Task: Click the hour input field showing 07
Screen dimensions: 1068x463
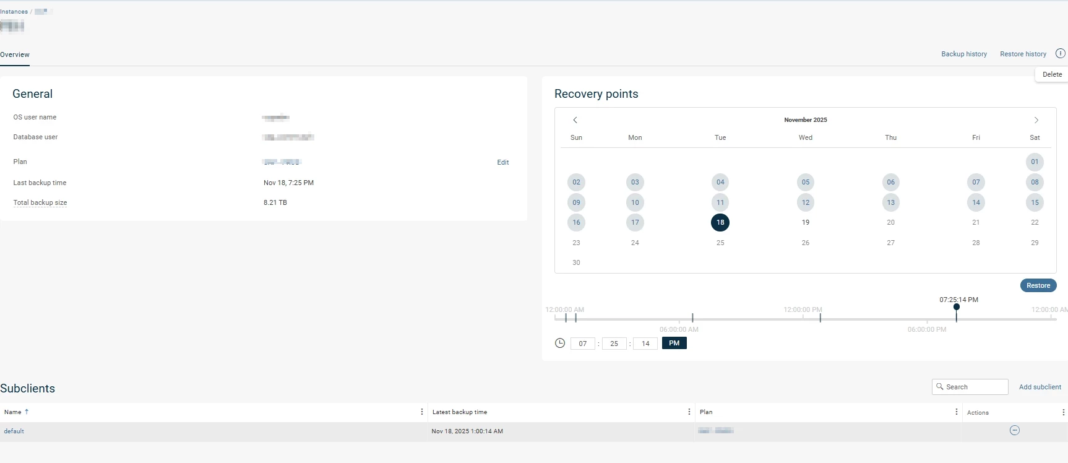Action: click(583, 344)
